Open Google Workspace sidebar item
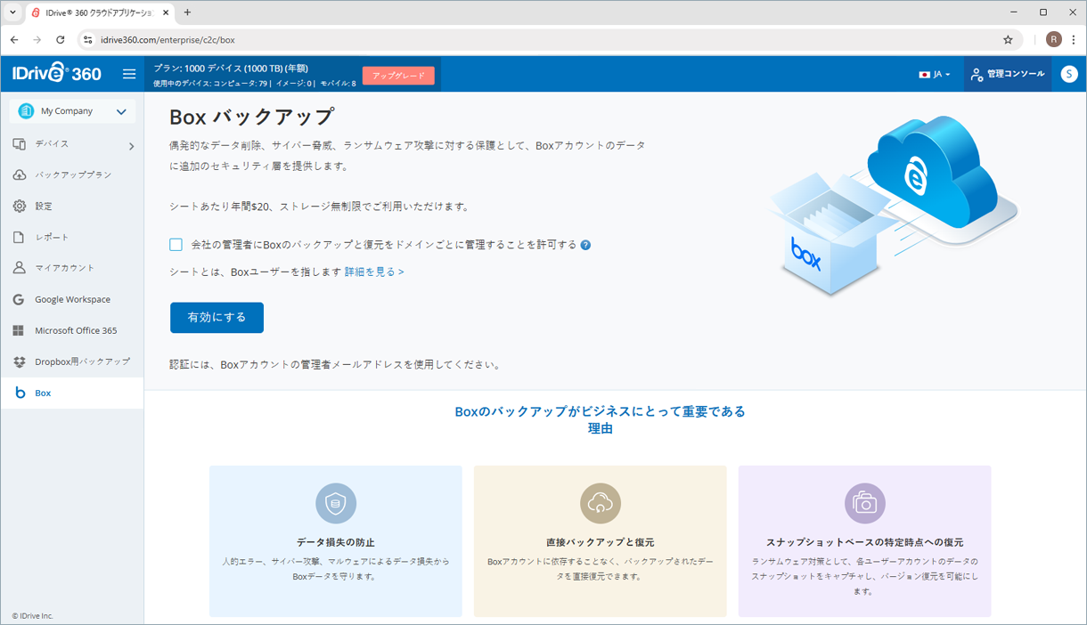 [x=72, y=299]
